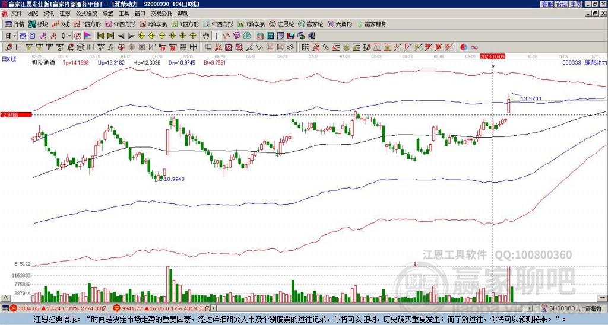The height and width of the screenshot is (325, 608).
Task: Open 赢家服务 with dollar icon
Action: (x=372, y=24)
